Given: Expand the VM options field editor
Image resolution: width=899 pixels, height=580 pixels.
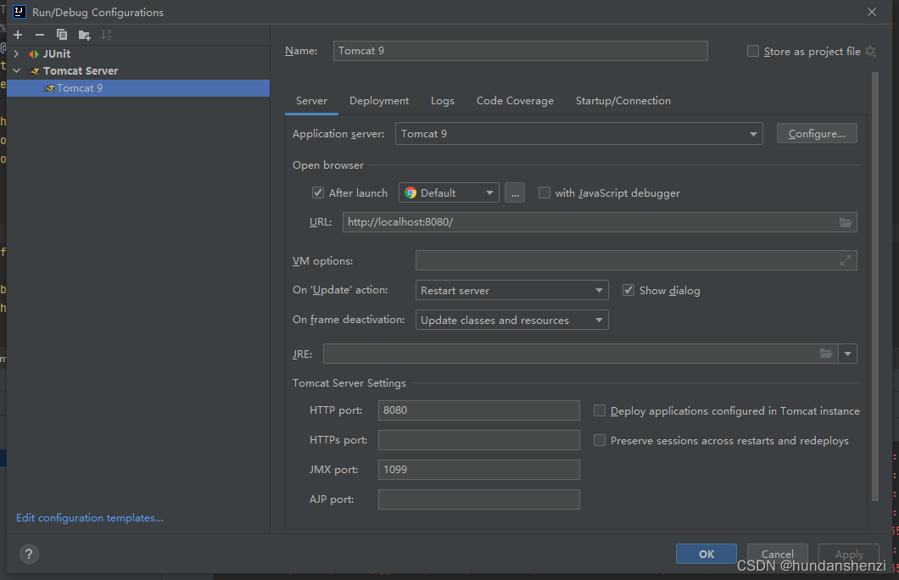Looking at the screenshot, I should [845, 261].
